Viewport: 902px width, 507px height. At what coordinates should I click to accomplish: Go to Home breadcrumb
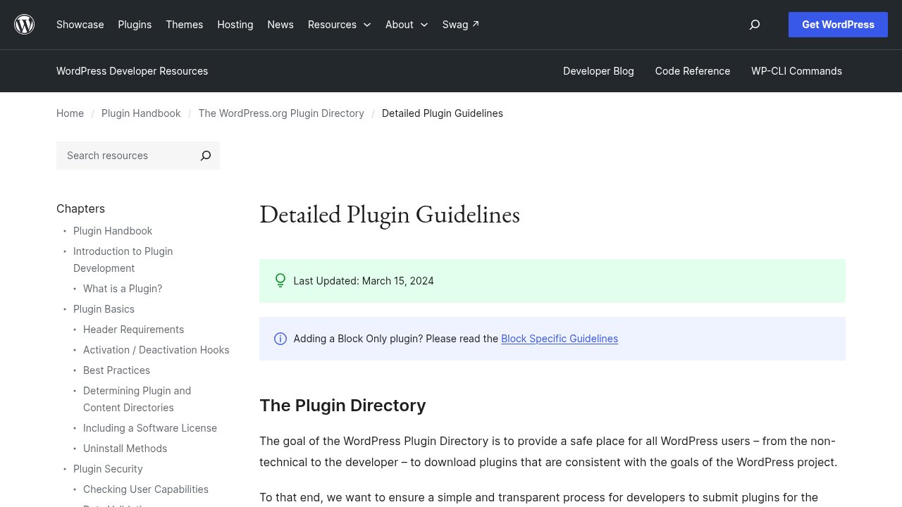coord(70,113)
